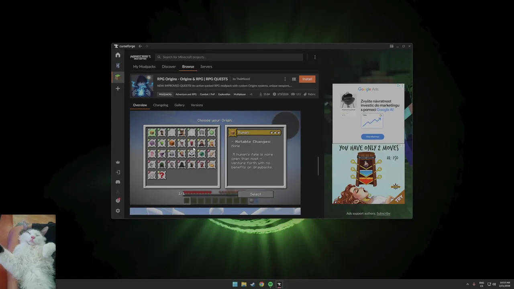Open Spotify from the taskbar
This screenshot has height=289, width=514.
coord(270,284)
